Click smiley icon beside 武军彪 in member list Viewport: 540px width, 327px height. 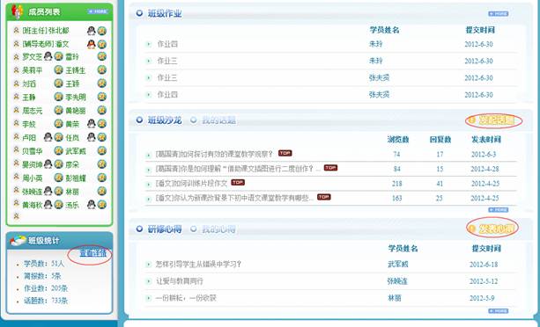(x=101, y=151)
